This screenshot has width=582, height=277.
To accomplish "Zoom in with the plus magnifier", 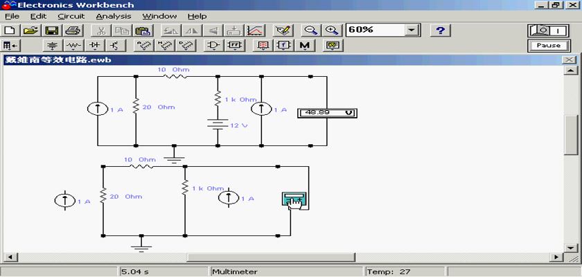I will point(331,30).
